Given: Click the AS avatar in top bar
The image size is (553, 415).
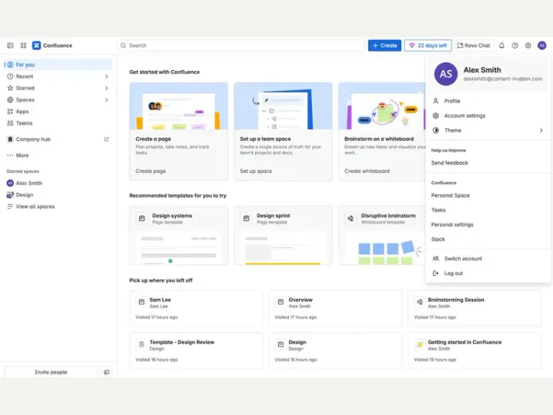Looking at the screenshot, I should 542,45.
